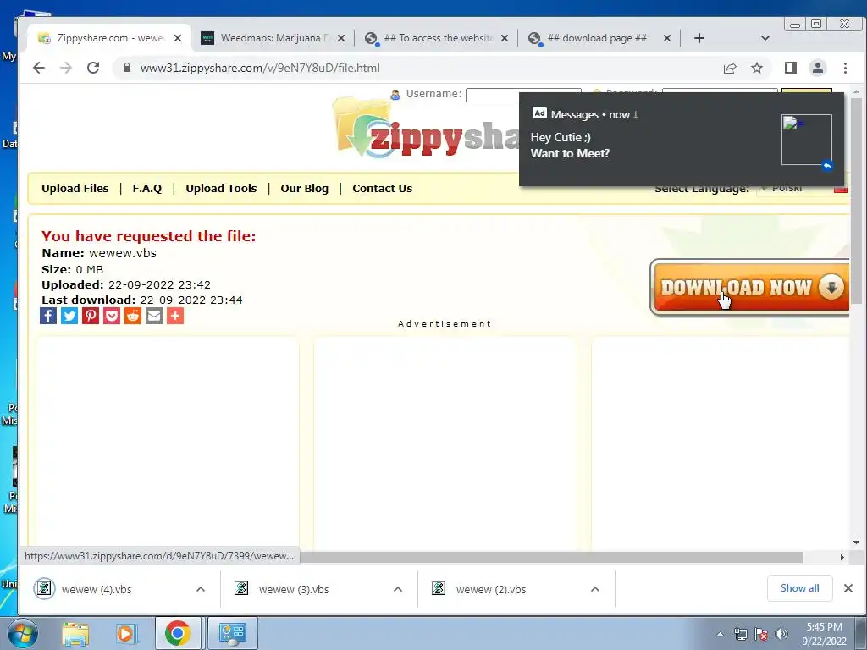
Task: Show all downloads
Action: 799,588
